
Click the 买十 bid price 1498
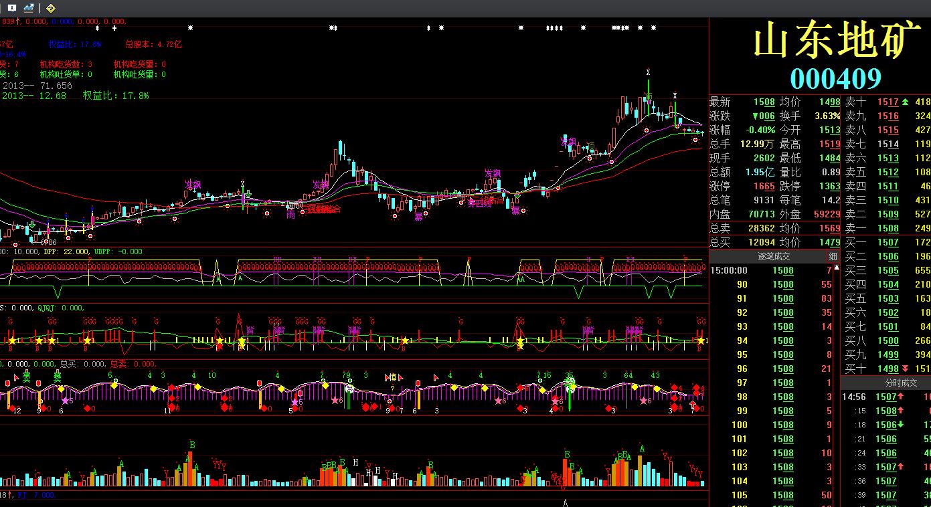pos(888,369)
